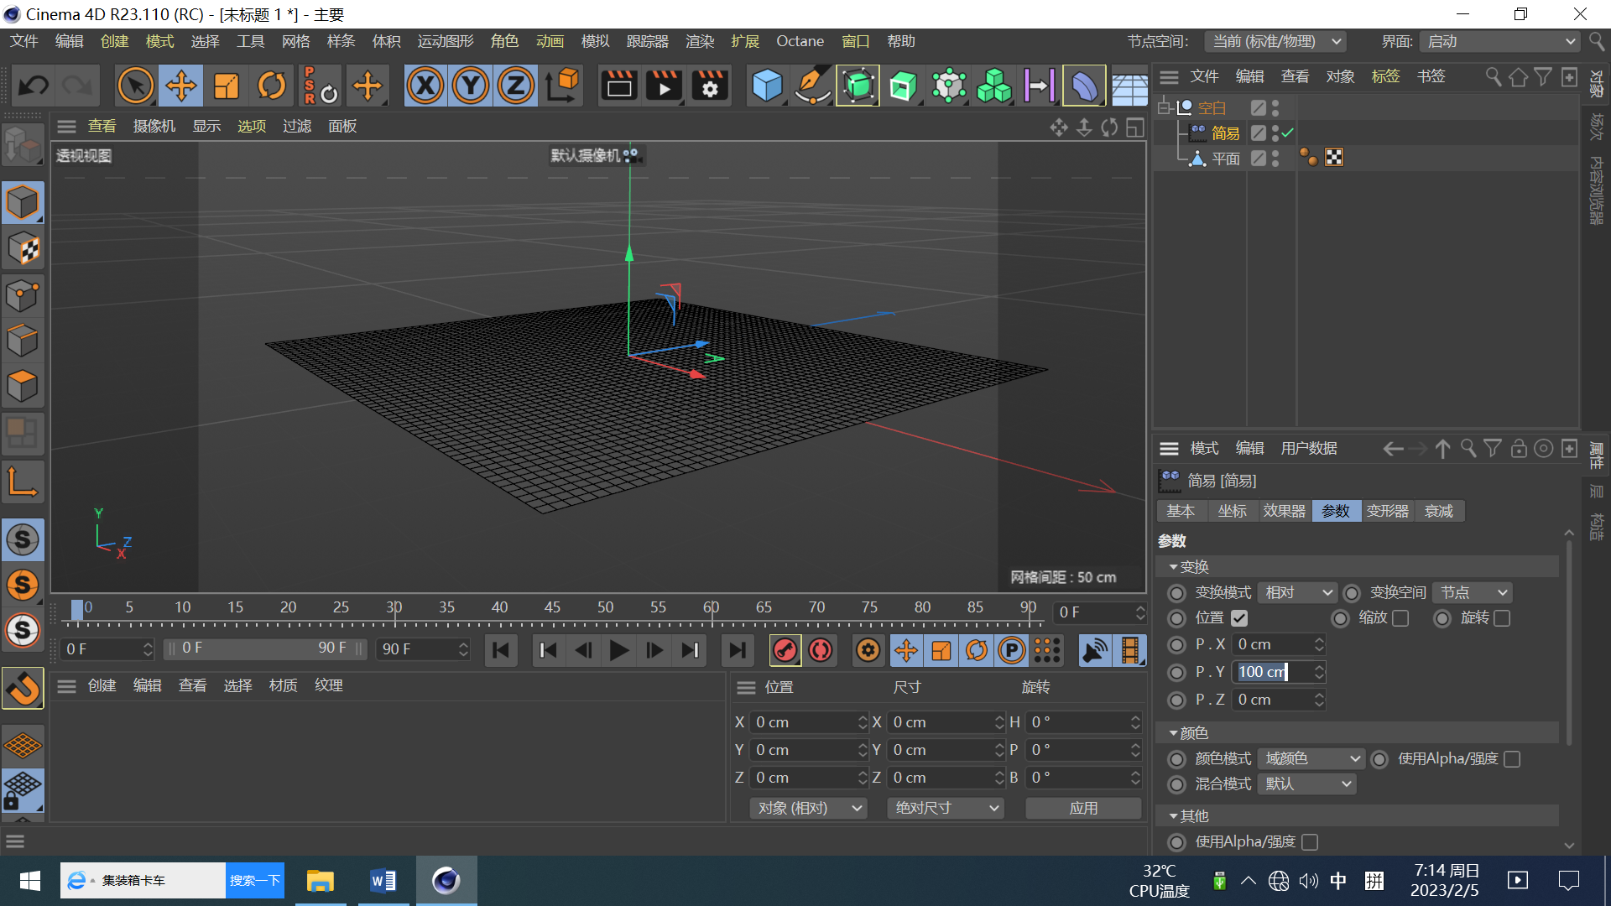
Task: Select the 空白 null object
Action: coord(1212,108)
